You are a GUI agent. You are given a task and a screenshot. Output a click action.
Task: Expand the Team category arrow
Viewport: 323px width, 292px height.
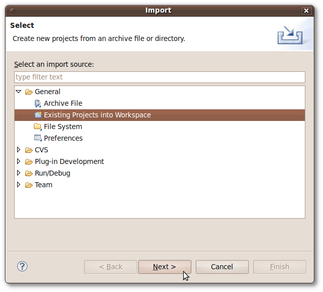[19, 185]
